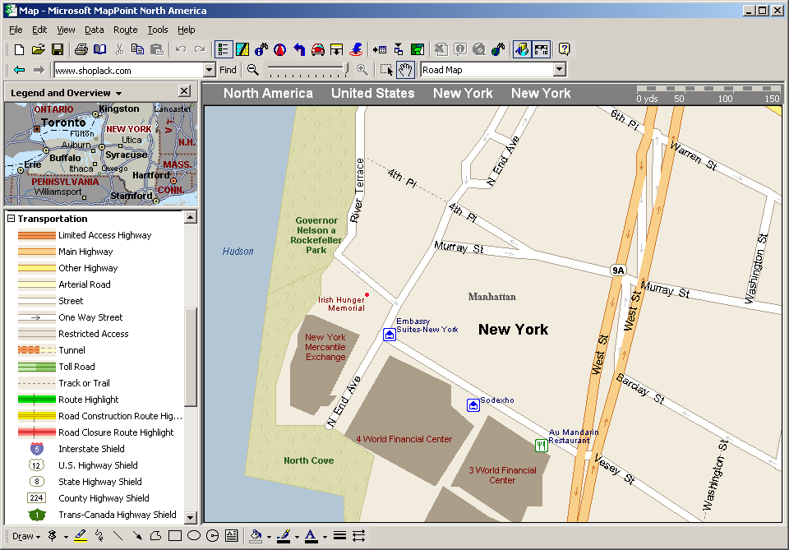Screen dimensions: 789x550
Task: Click the globe with binoculars icon
Action: 498,49
